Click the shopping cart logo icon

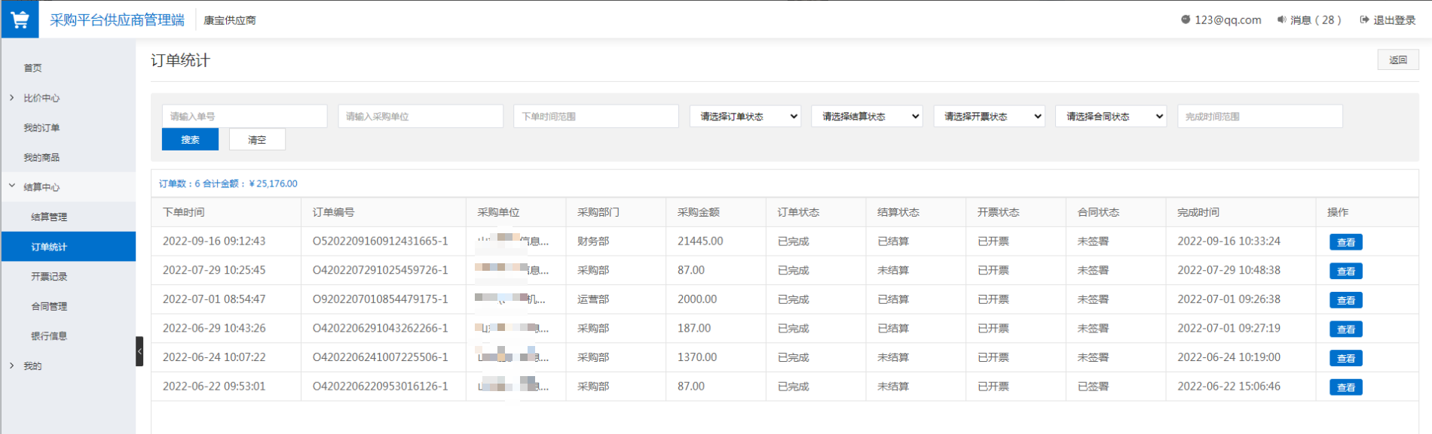click(20, 20)
